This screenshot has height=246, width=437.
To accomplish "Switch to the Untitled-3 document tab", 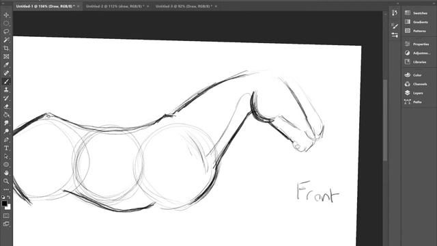I will tap(184, 6).
